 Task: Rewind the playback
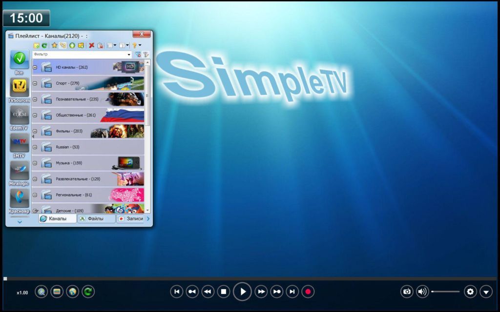208,292
